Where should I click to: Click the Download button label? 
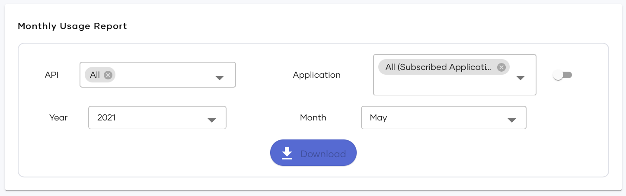coord(323,154)
